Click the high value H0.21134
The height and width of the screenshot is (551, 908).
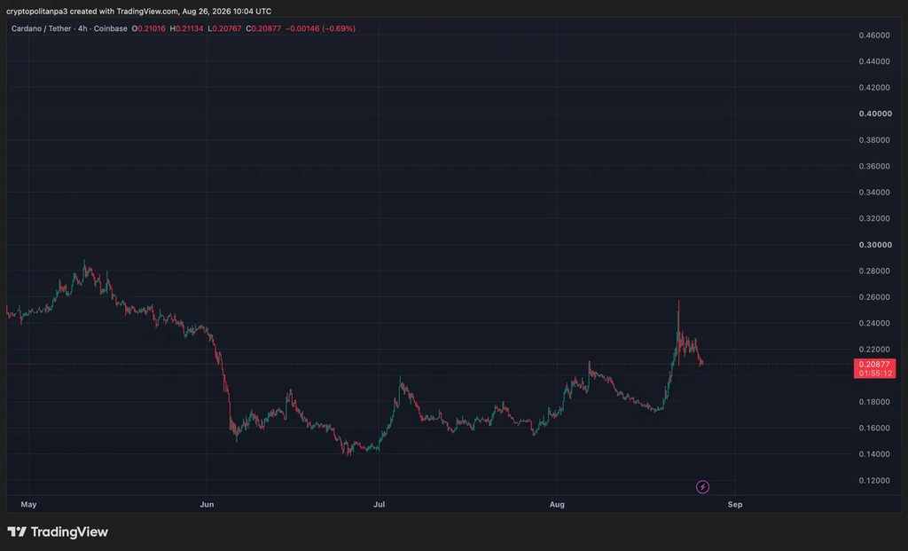[x=186, y=28]
